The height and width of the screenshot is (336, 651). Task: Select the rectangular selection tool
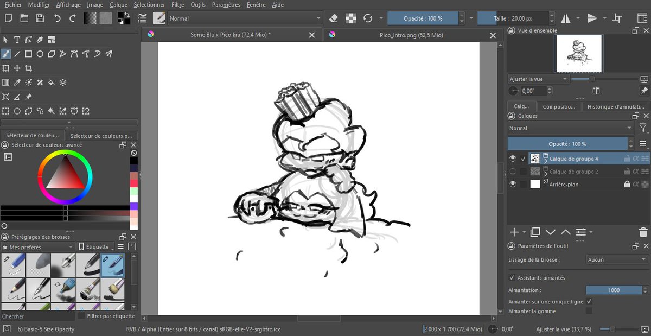click(x=6, y=111)
